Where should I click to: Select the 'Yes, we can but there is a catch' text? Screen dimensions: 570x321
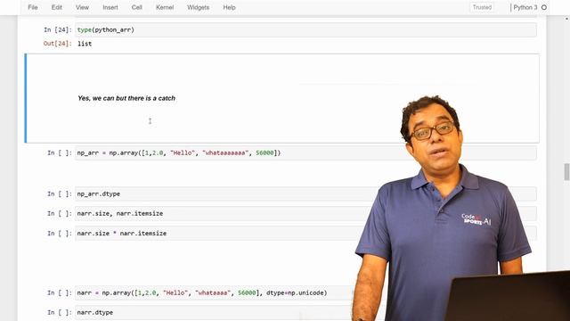point(126,98)
